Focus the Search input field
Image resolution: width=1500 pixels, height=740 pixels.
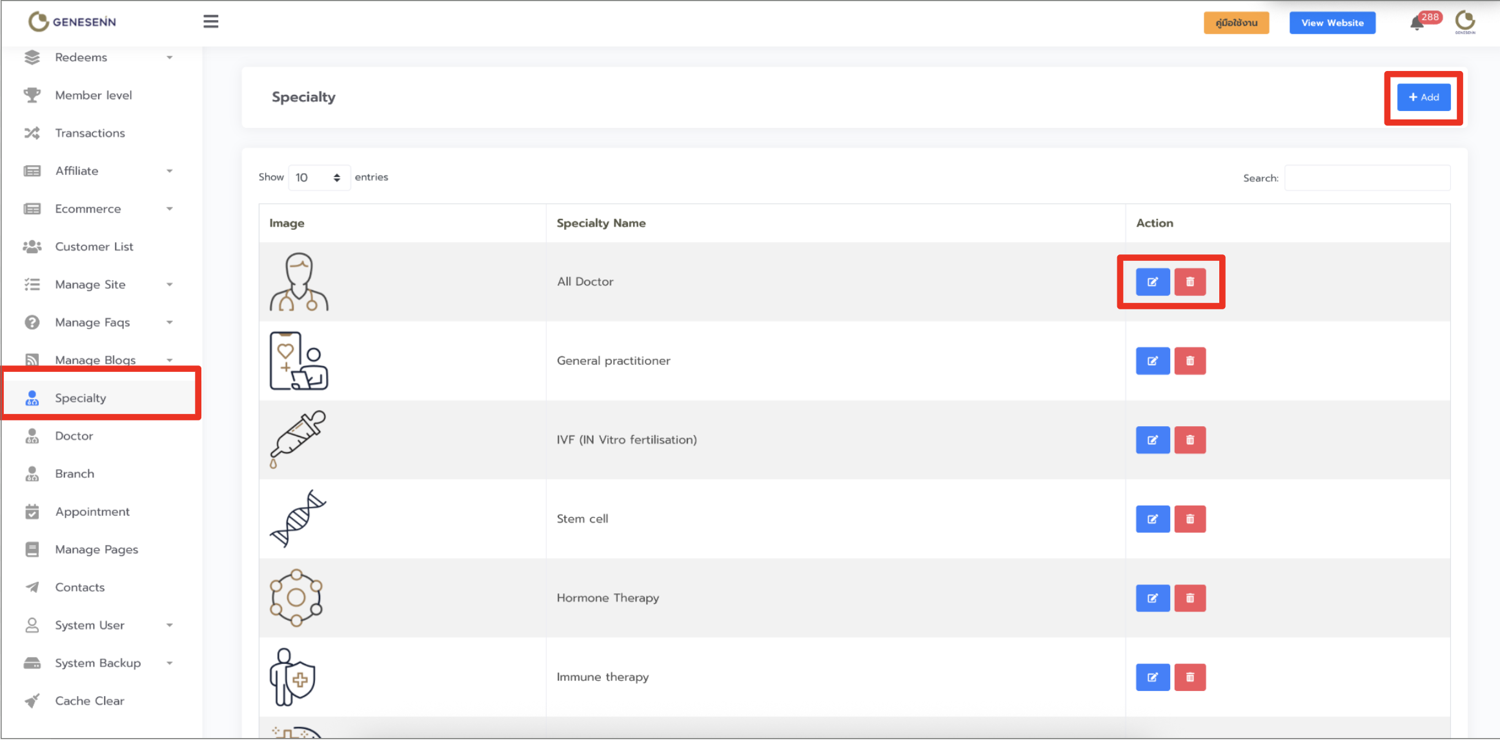[x=1366, y=178]
